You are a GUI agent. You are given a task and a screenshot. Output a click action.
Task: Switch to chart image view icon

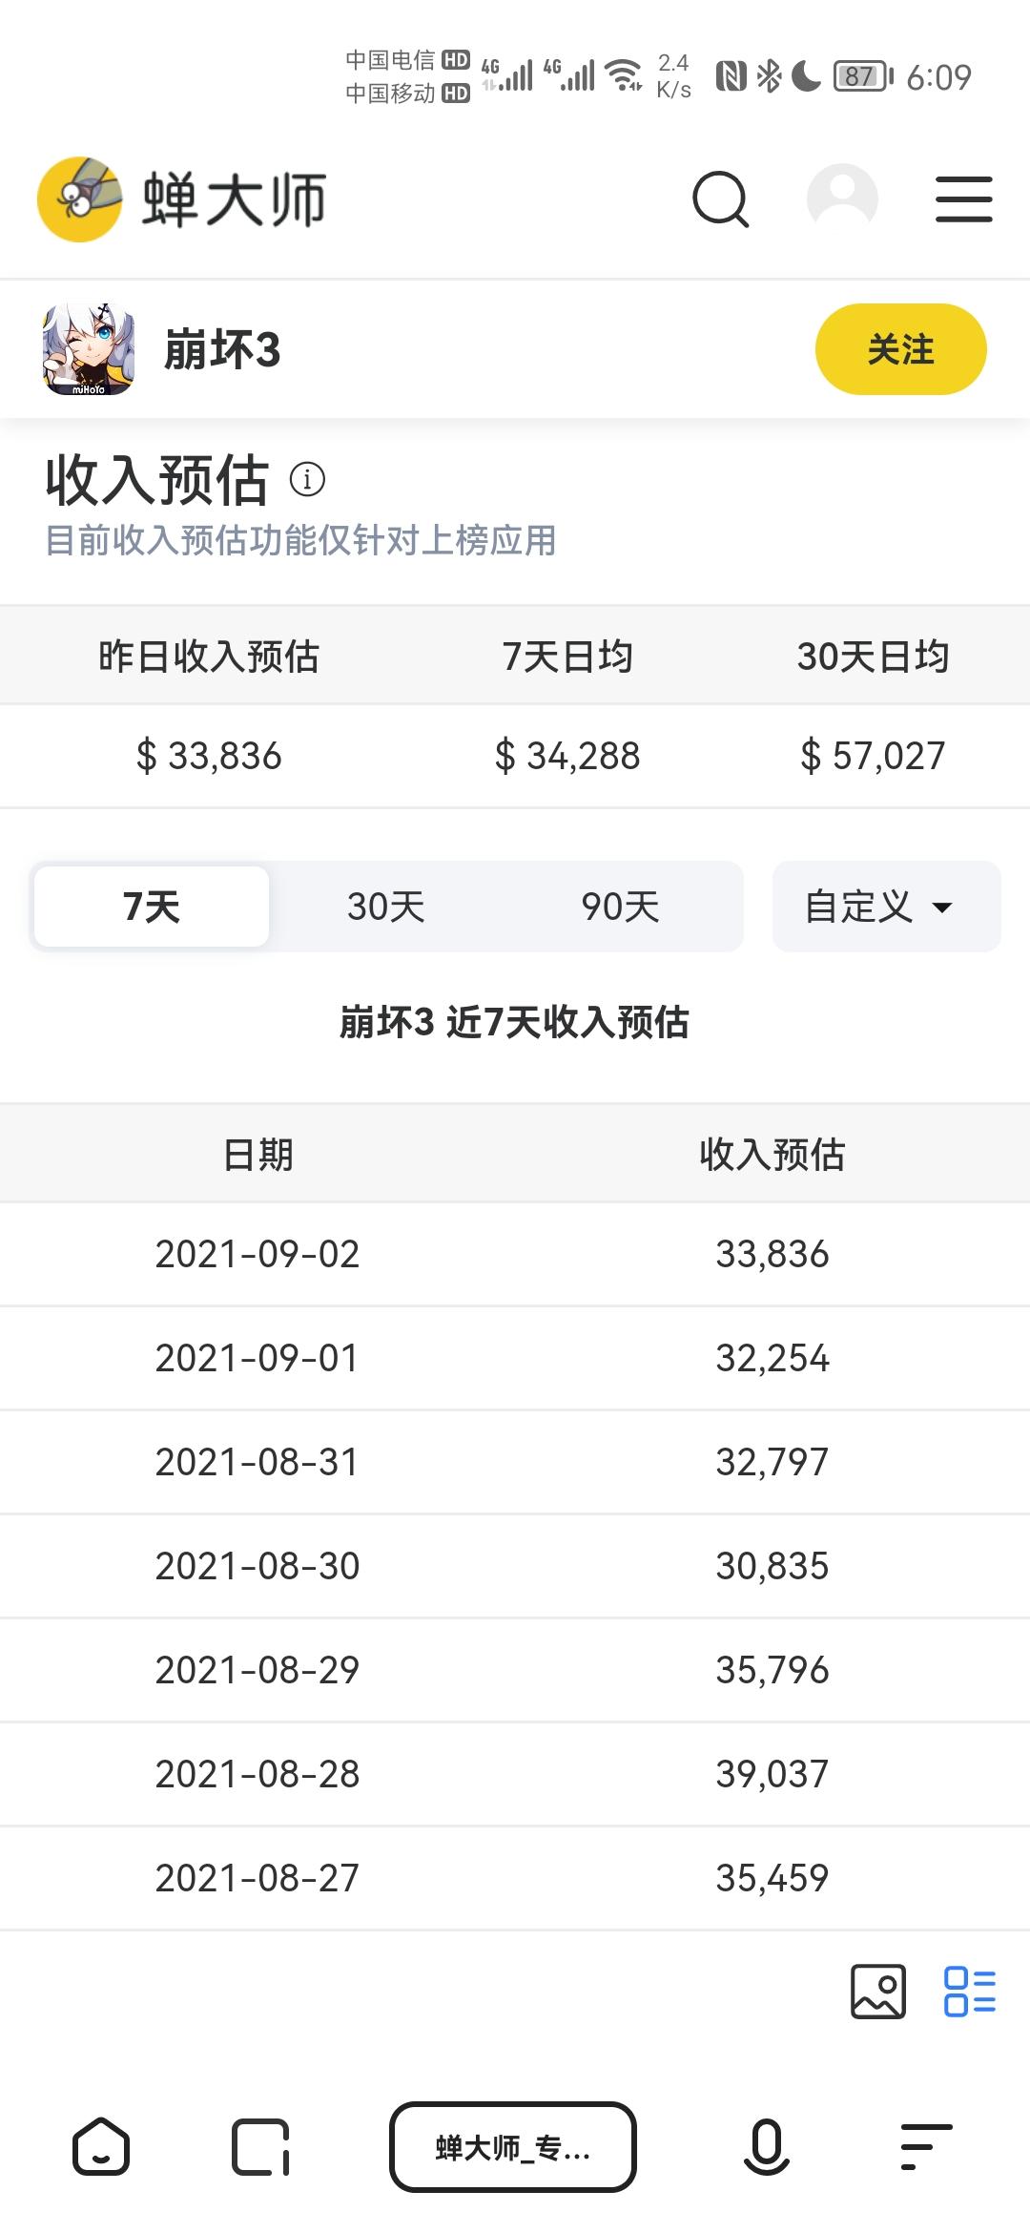(x=877, y=1992)
